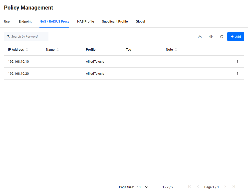Click the download/export icon
This screenshot has width=248, height=194.
tap(200, 37)
